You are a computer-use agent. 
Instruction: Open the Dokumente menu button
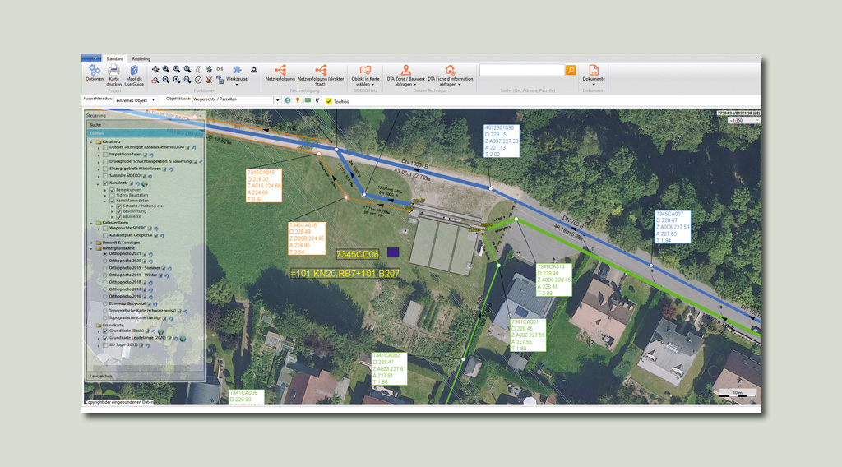(x=594, y=74)
